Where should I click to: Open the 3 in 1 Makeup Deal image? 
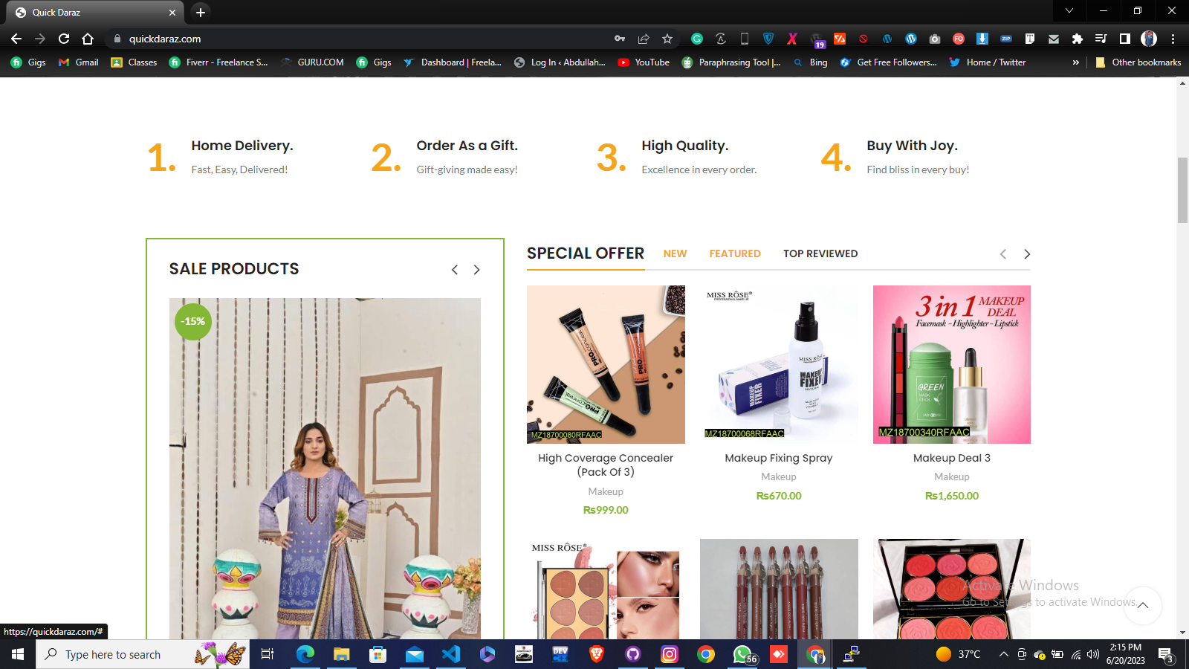(952, 364)
